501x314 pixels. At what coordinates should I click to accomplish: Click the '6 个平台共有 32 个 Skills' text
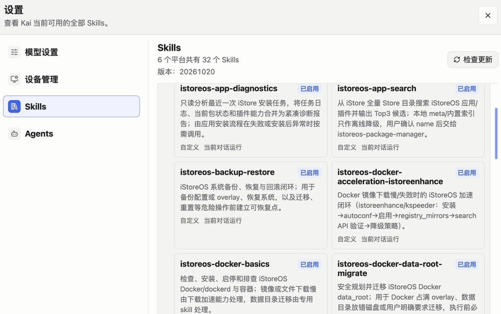coord(198,60)
